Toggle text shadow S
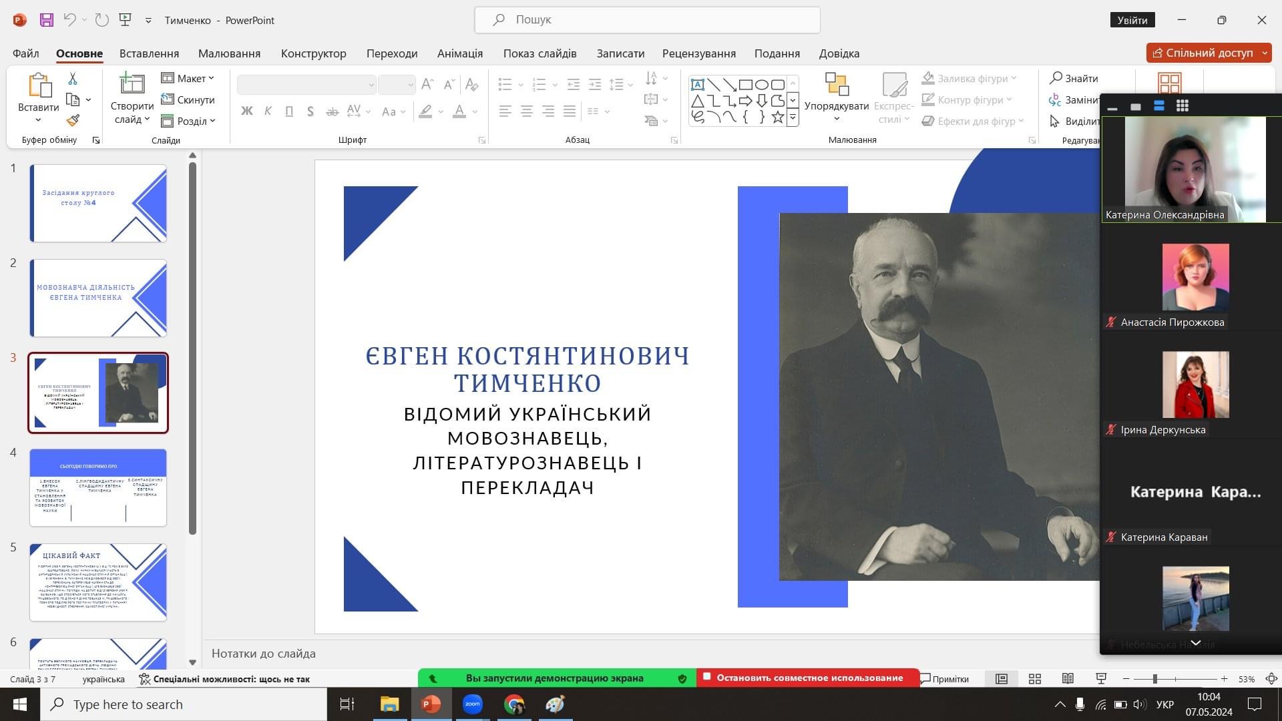Image resolution: width=1282 pixels, height=721 pixels. (310, 111)
